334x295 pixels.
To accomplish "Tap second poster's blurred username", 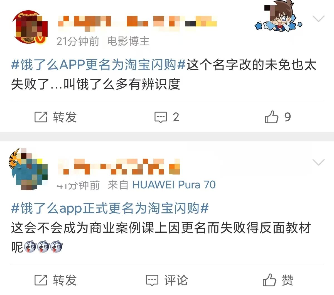I will 119,166.
